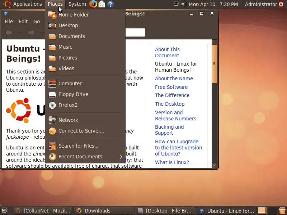This screenshot has height=215, width=287.
Task: Open How can I upgrade link
Action: pos(178,148)
